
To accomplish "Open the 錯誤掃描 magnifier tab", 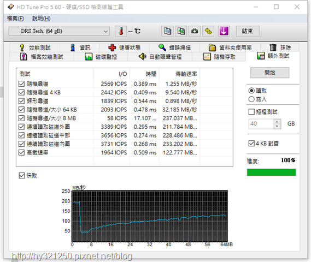I will click(x=174, y=47).
